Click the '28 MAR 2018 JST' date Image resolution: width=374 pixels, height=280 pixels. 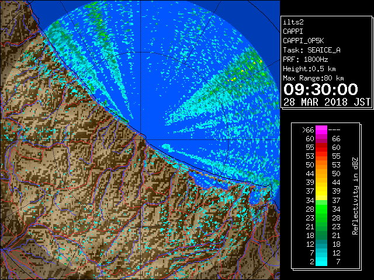[327, 102]
